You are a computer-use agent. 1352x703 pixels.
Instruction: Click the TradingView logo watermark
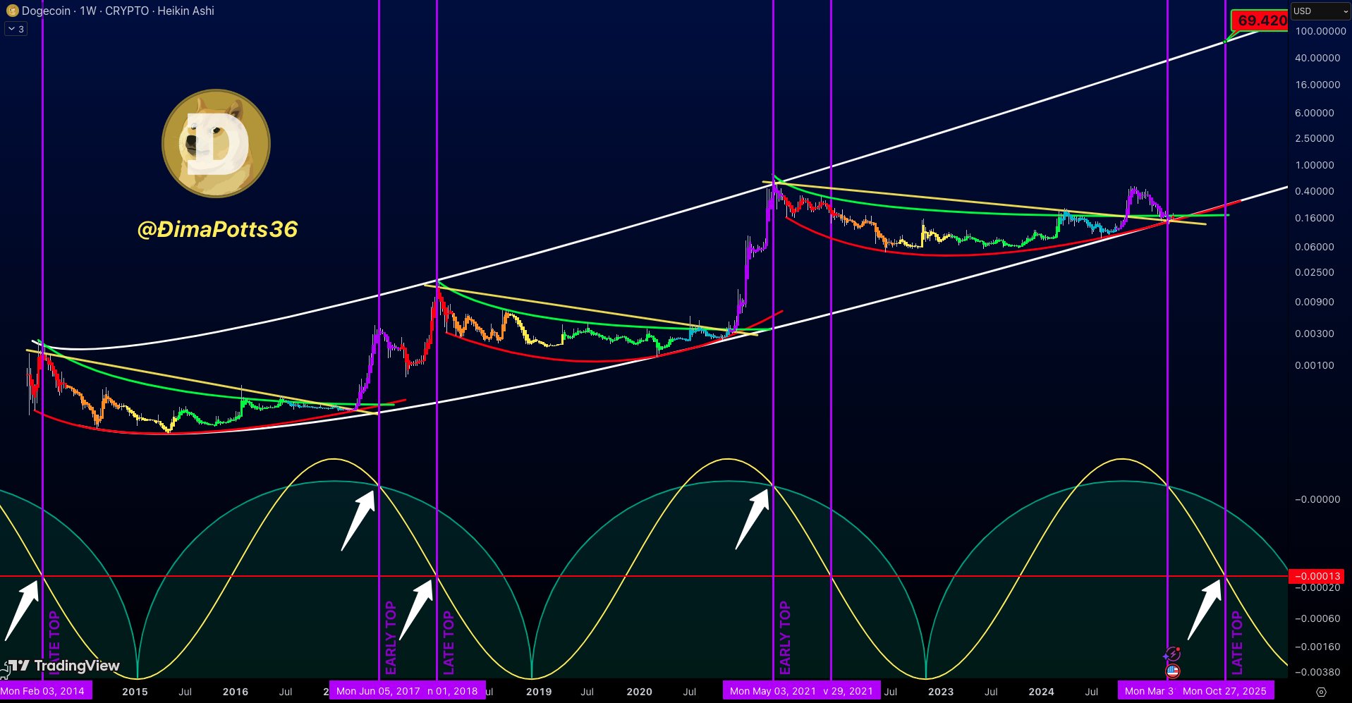[63, 666]
